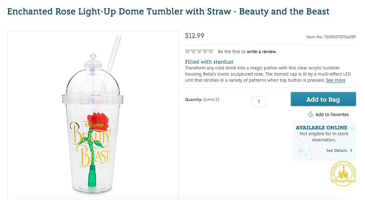Click the first Mickey rating icon
The width and height of the screenshot is (365, 200).
click(188, 51)
